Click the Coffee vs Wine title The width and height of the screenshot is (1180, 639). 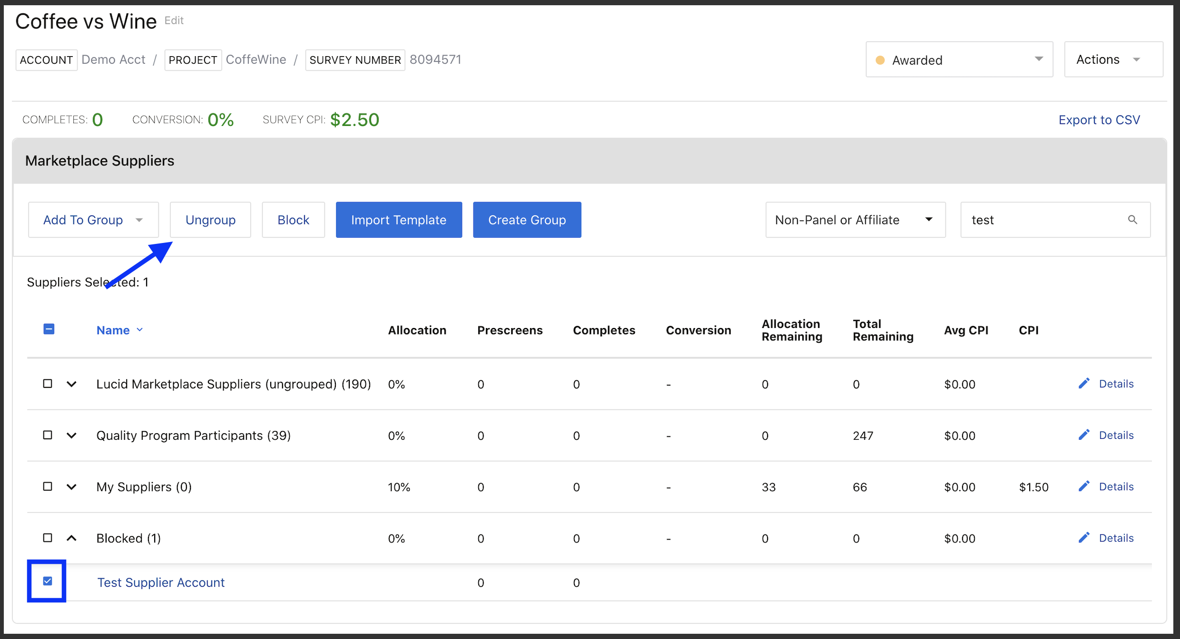click(86, 21)
